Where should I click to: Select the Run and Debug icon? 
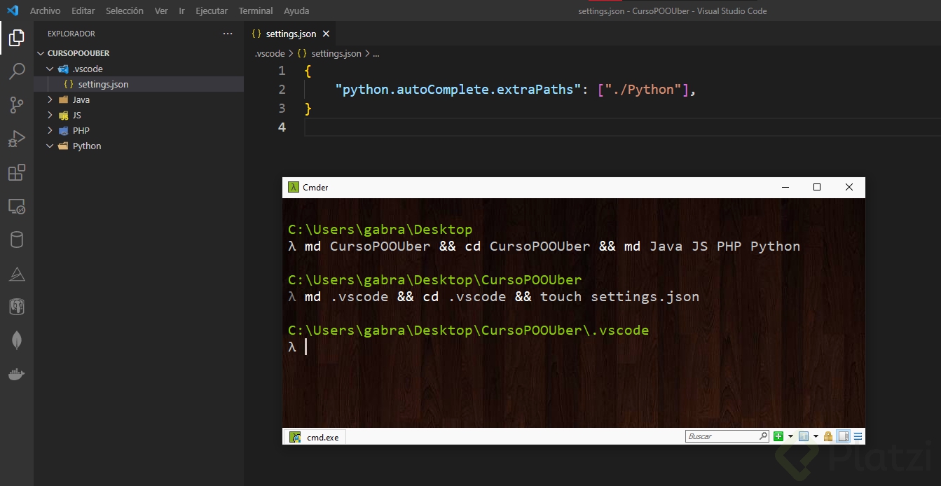tap(17, 138)
